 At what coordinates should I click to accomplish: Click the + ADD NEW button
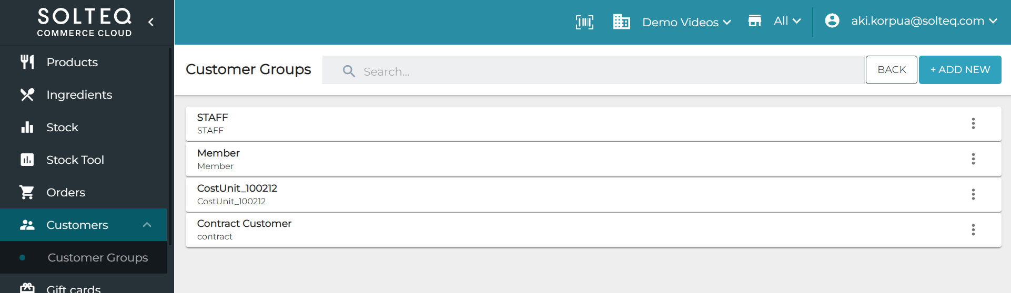pos(959,70)
